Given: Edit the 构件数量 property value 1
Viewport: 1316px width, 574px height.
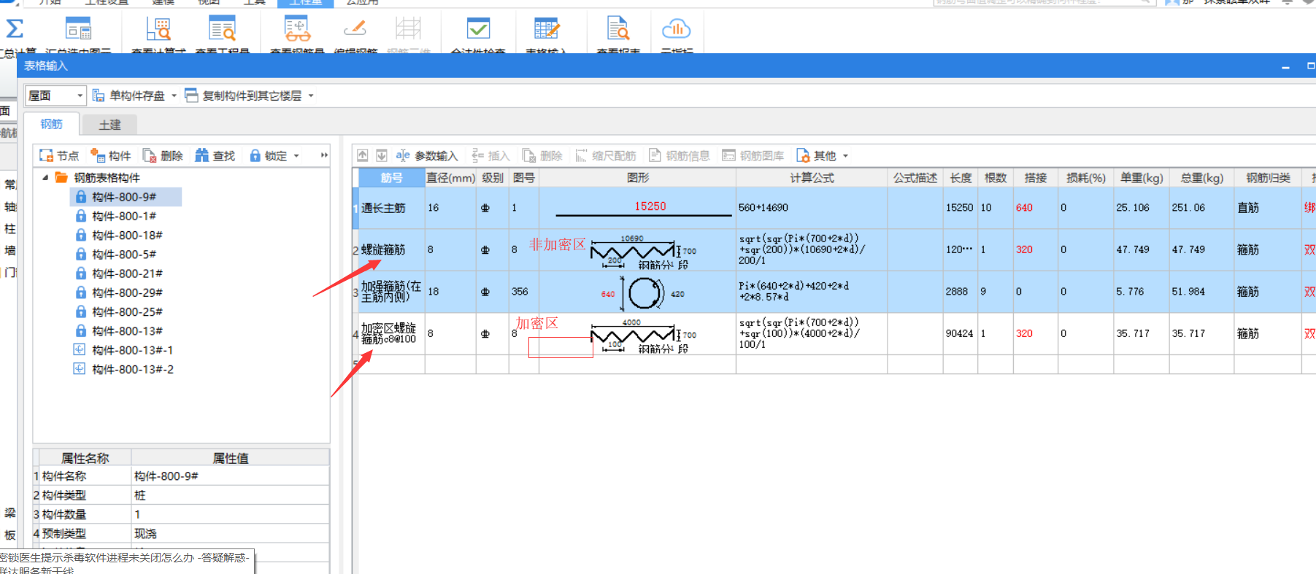Looking at the screenshot, I should (230, 514).
